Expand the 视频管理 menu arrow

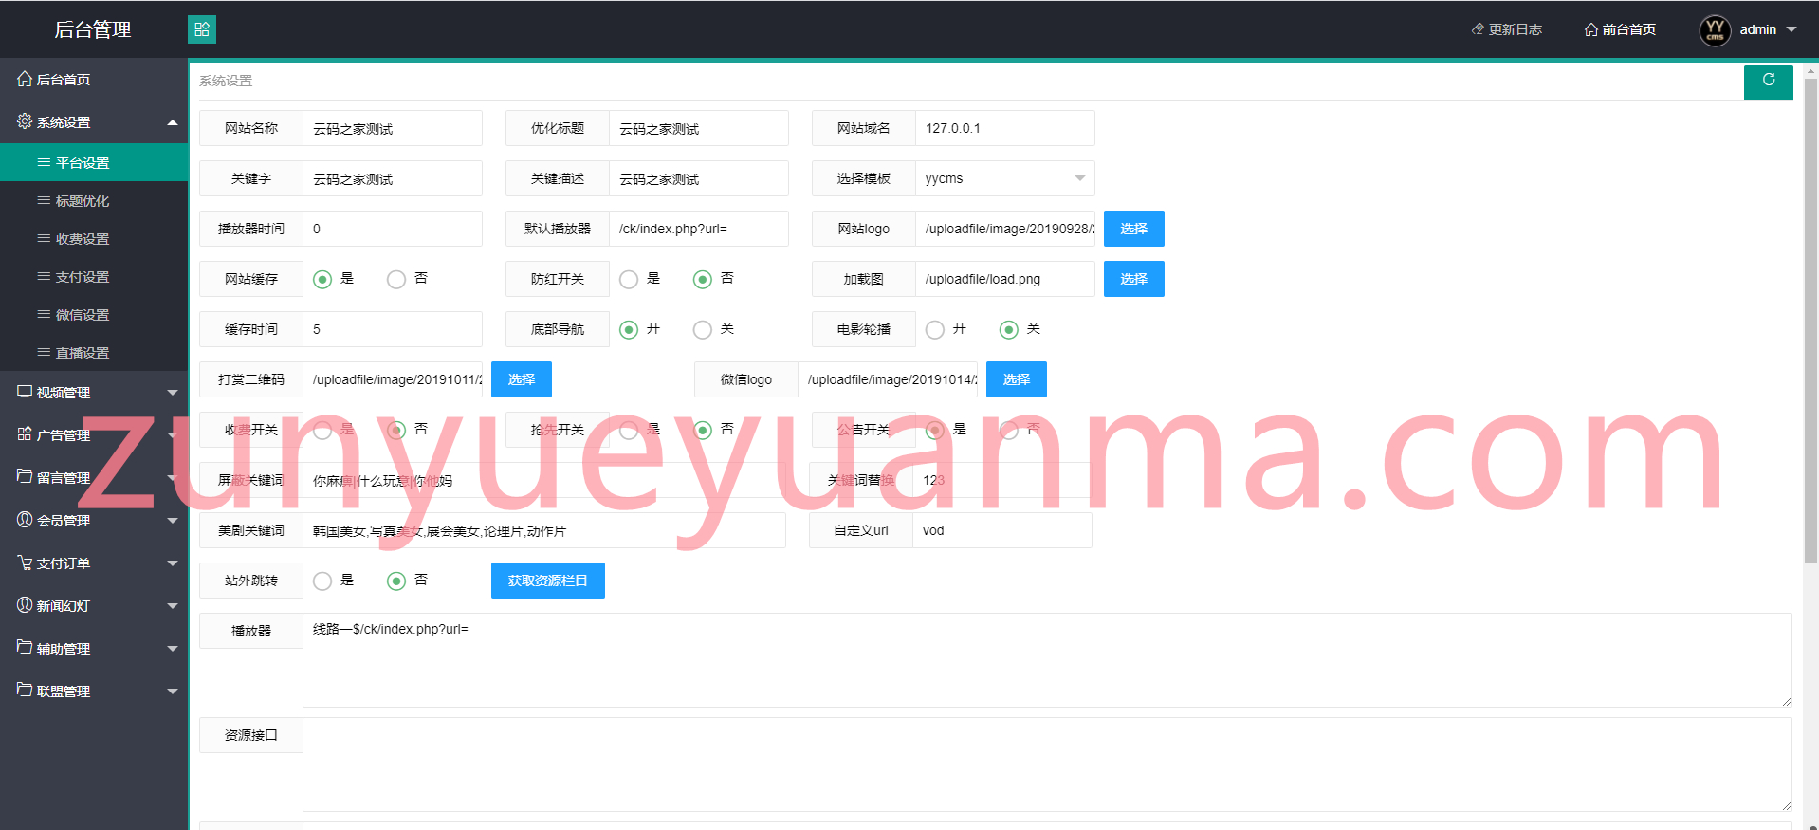(x=173, y=393)
